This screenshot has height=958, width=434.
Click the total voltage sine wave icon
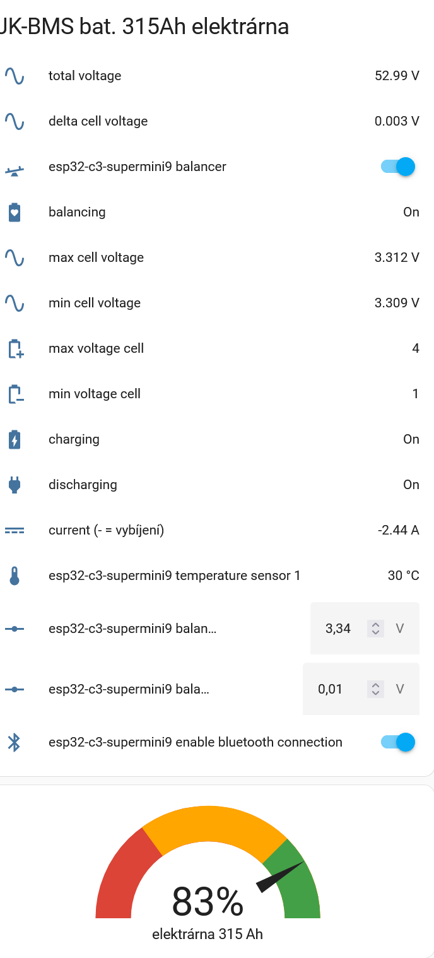[x=15, y=76]
